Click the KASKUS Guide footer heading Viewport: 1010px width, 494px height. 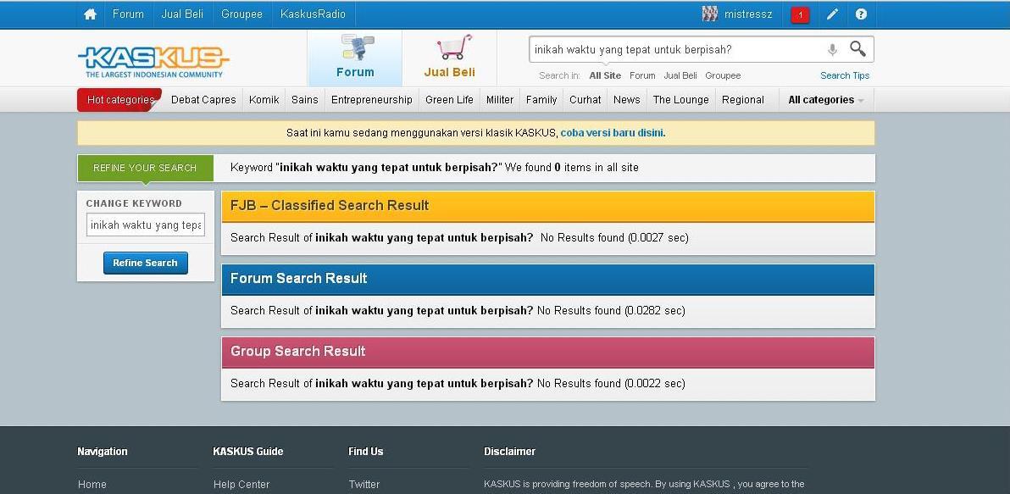(x=248, y=452)
